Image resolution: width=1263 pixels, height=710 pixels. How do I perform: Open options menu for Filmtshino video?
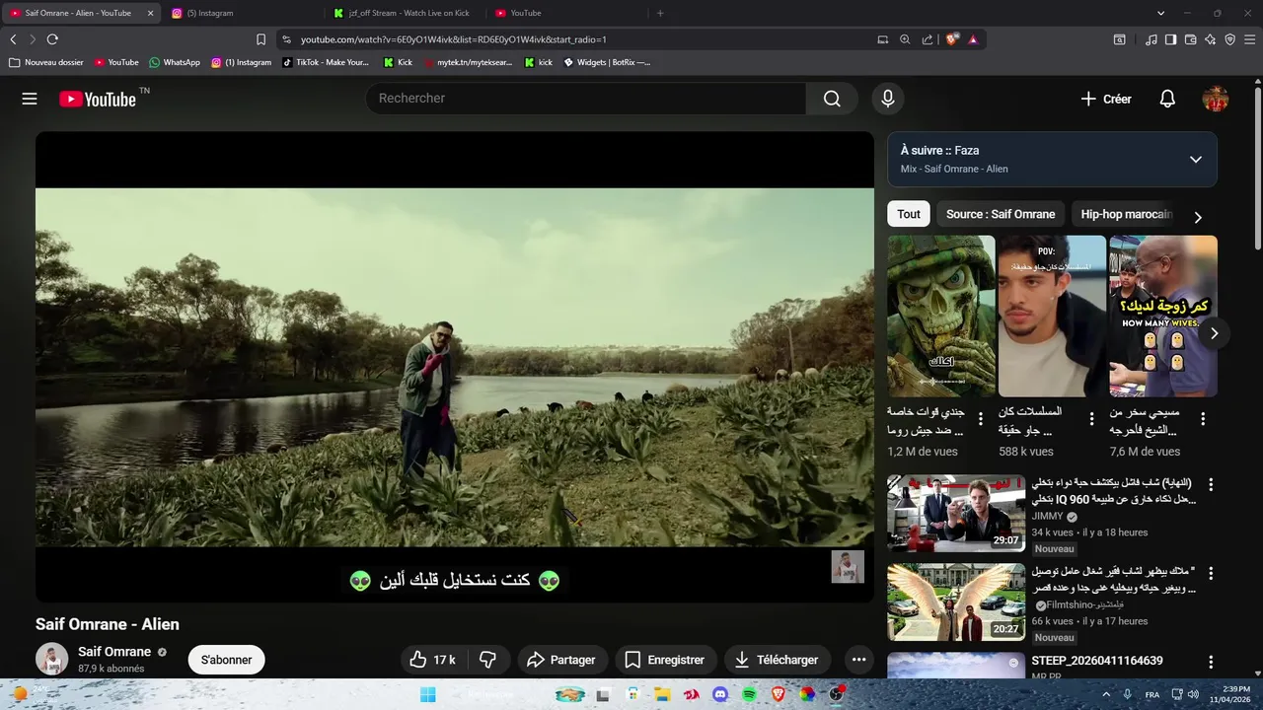click(1211, 574)
